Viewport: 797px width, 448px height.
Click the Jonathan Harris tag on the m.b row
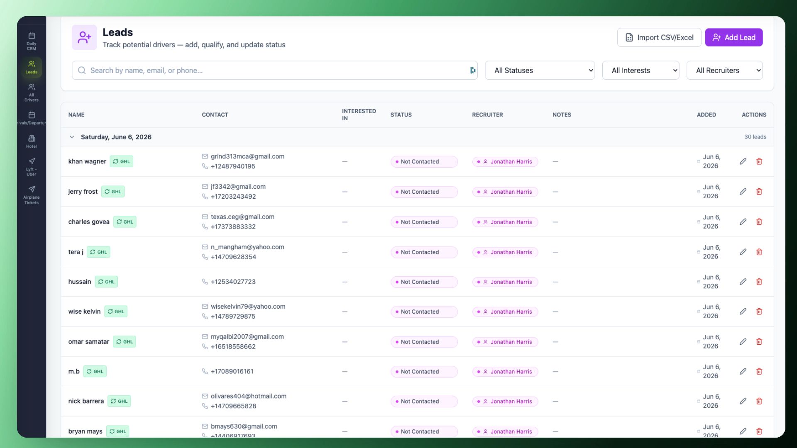505,372
